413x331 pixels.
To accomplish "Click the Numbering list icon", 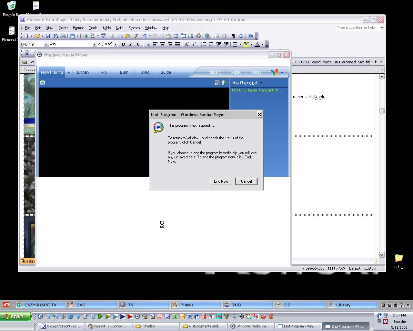I will tap(204, 44).
